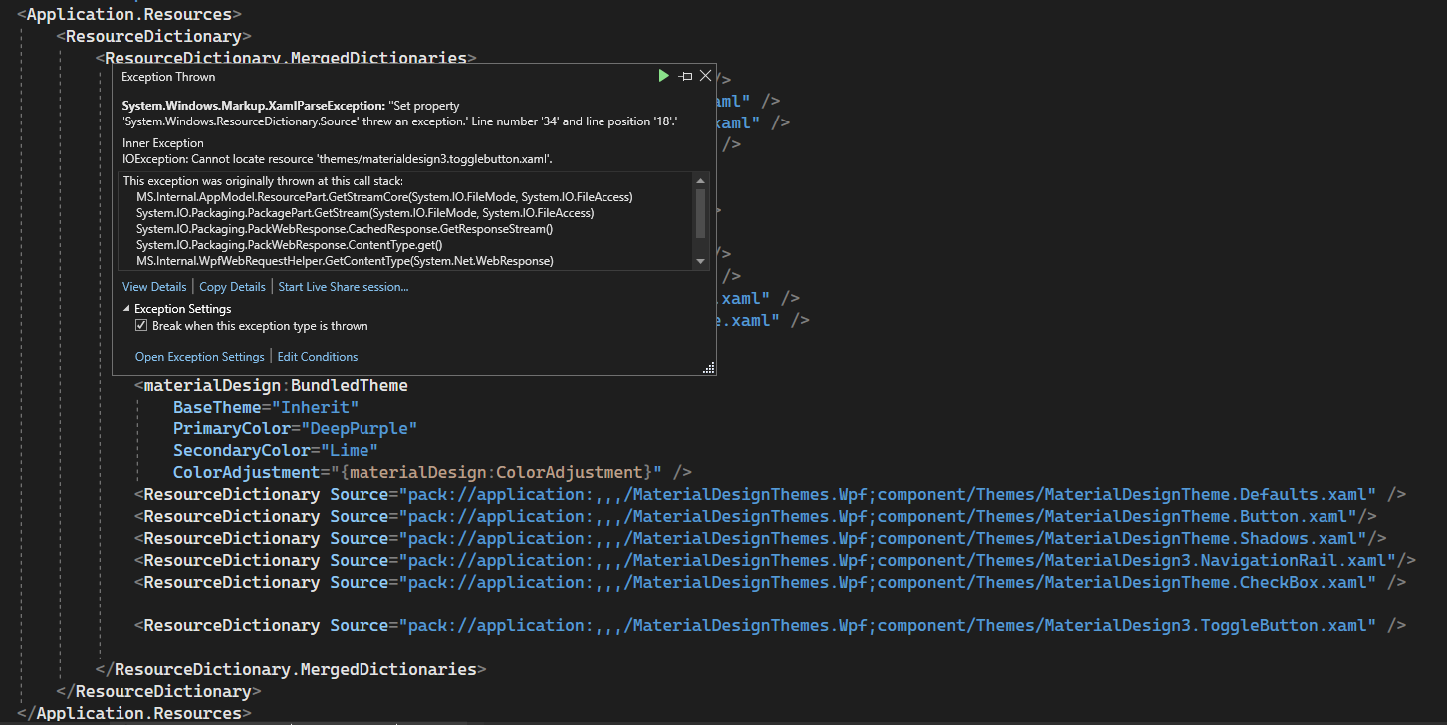Uncheck 'Break when this exception type is thrown'

[x=141, y=325]
